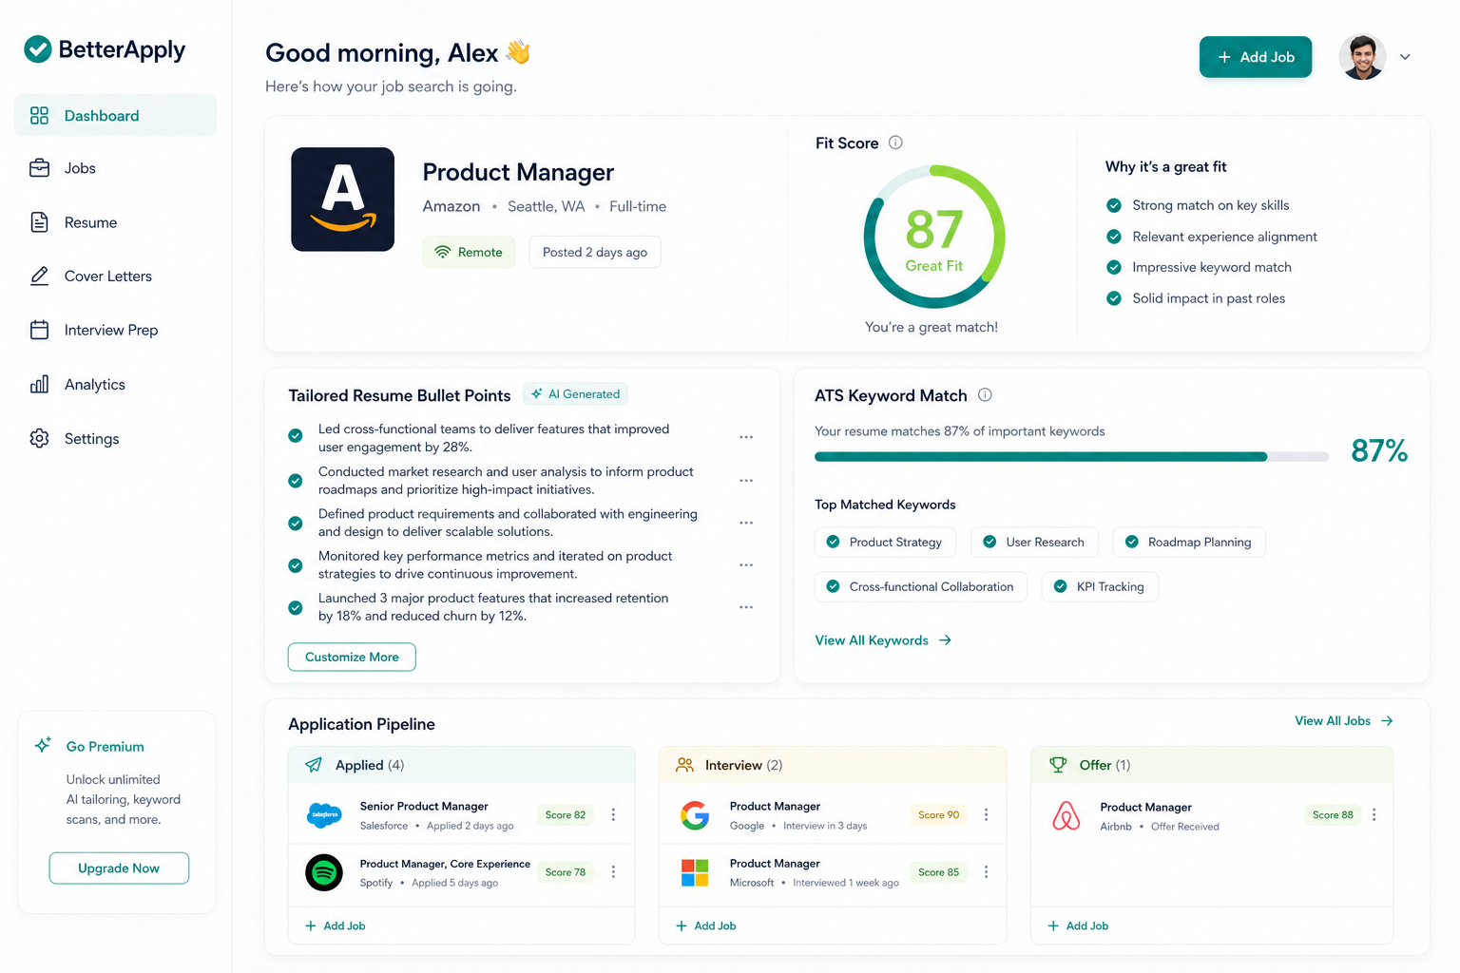Toggle the Roadmap Planning keyword check
1460x973 pixels.
pyautogui.click(x=1132, y=542)
